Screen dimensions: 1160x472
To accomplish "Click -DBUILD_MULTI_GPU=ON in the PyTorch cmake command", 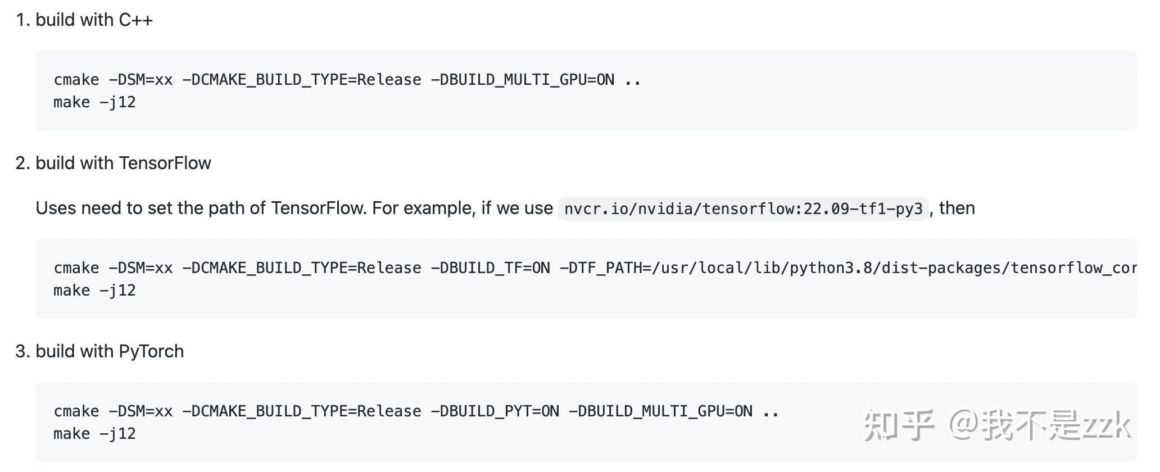I will click(x=660, y=411).
